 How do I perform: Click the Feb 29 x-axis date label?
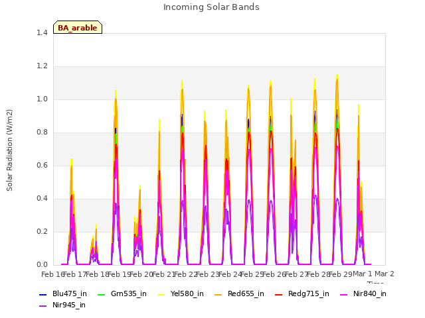(341, 274)
